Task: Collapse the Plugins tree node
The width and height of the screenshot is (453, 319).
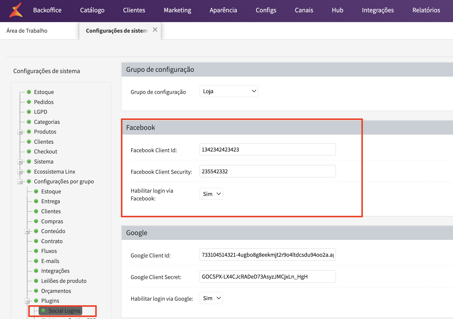Action: tap(27, 301)
